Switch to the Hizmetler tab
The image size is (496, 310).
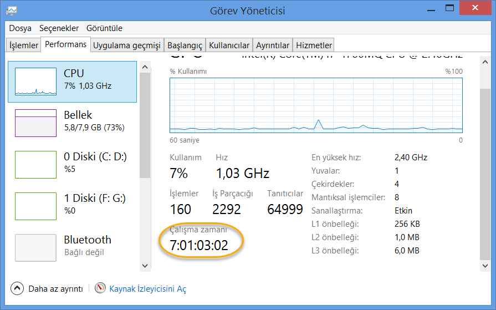(x=314, y=45)
